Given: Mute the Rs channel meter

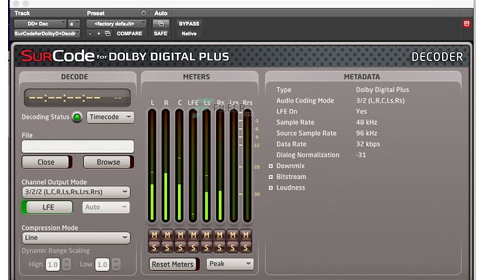Looking at the screenshot, I should (x=220, y=235).
